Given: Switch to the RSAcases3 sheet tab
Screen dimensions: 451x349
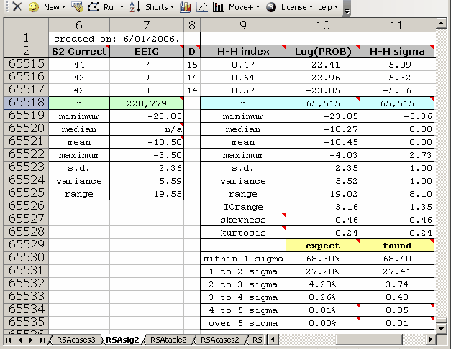Looking at the screenshot, I should point(76,340).
